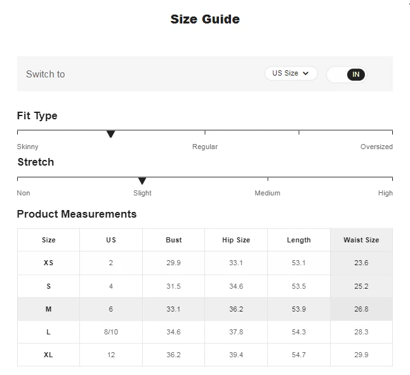Image resolution: width=410 pixels, height=375 pixels.
Task: Click the Skinny fit label
Action: [27, 147]
